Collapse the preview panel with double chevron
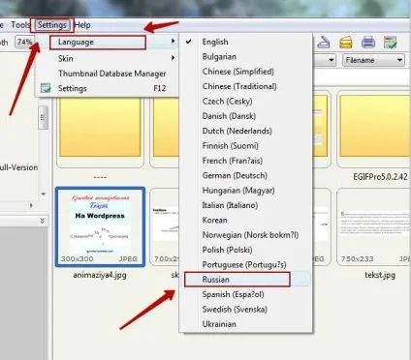Viewport: 411px width, 360px height. (43, 222)
